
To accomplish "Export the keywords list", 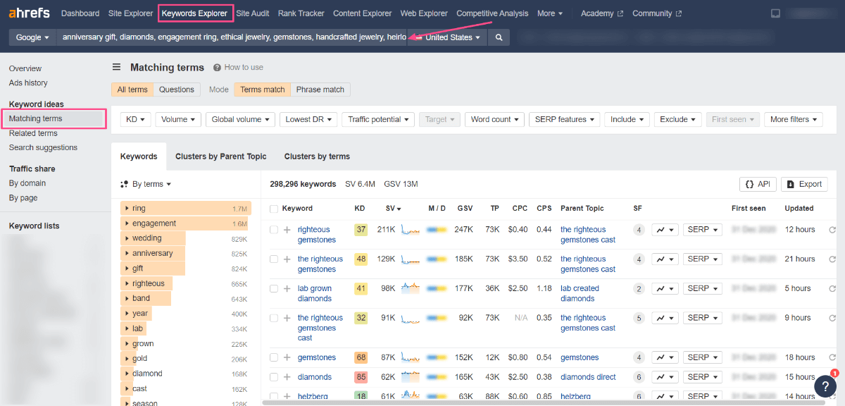I will 804,184.
